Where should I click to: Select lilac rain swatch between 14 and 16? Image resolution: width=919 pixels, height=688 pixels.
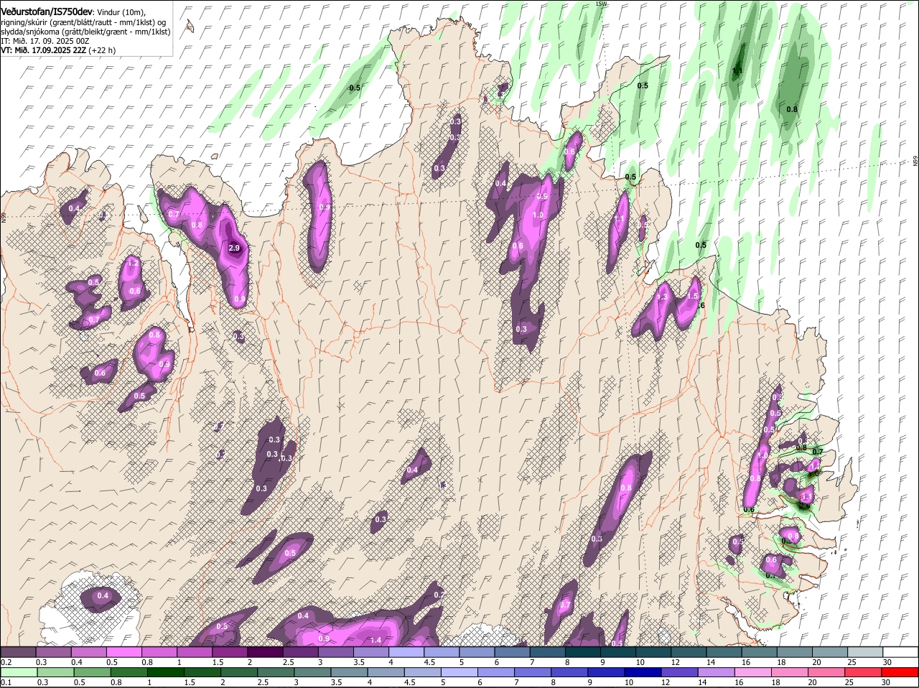pyautogui.click(x=716, y=673)
